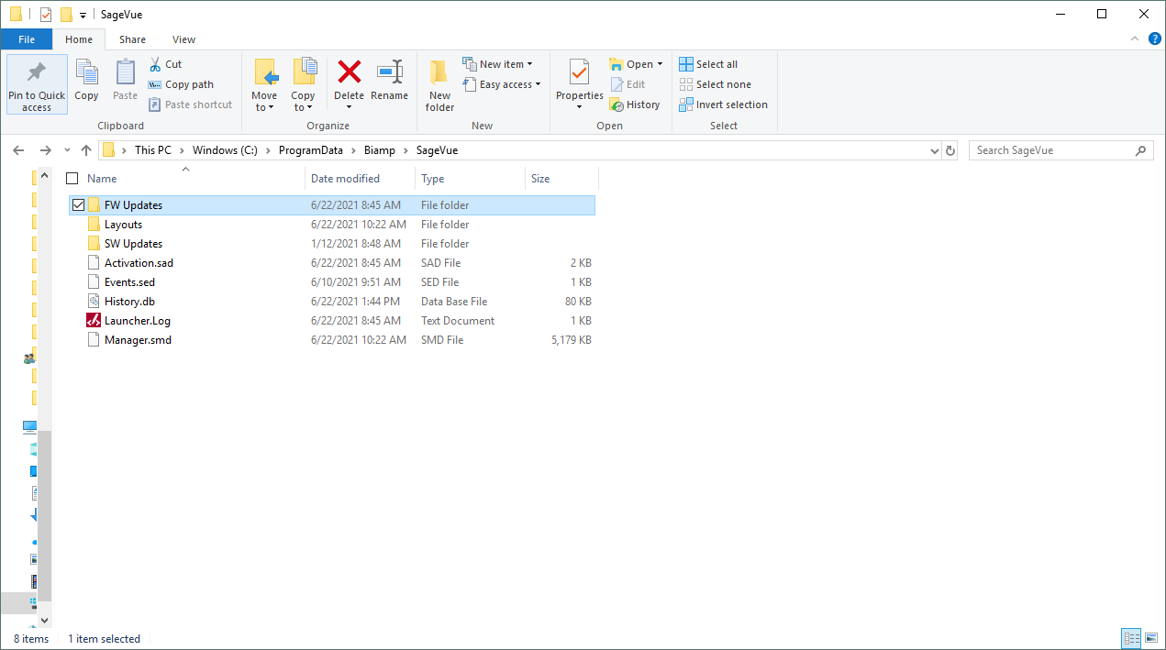Open the History button in the ribbon
The width and height of the screenshot is (1166, 650).
tap(635, 105)
